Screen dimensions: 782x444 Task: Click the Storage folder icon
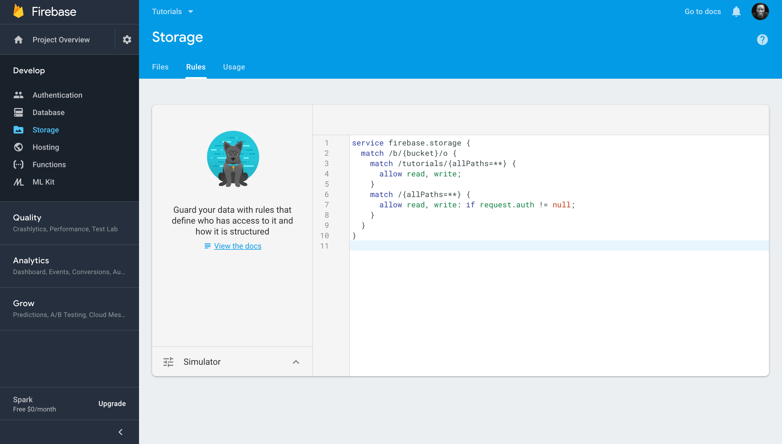coord(18,130)
